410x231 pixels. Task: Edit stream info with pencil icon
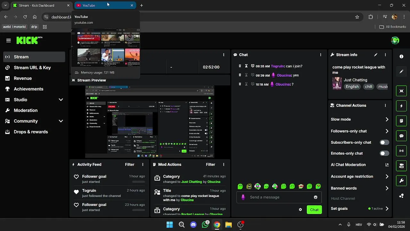tap(376, 55)
